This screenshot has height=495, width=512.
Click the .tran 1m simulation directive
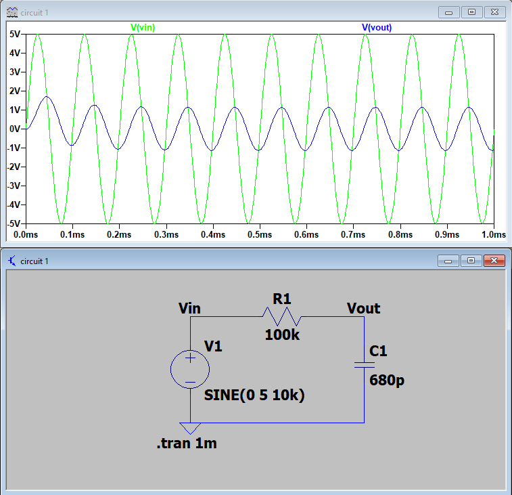(187, 444)
